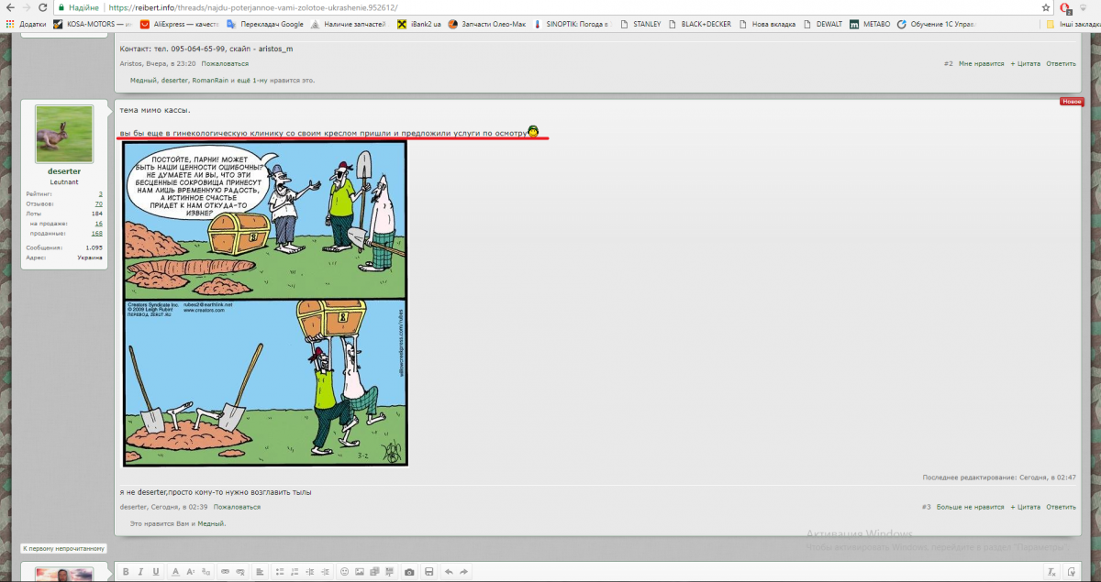
Task: Open the KOSA-MOTORS bookmark
Action: pyautogui.click(x=94, y=24)
